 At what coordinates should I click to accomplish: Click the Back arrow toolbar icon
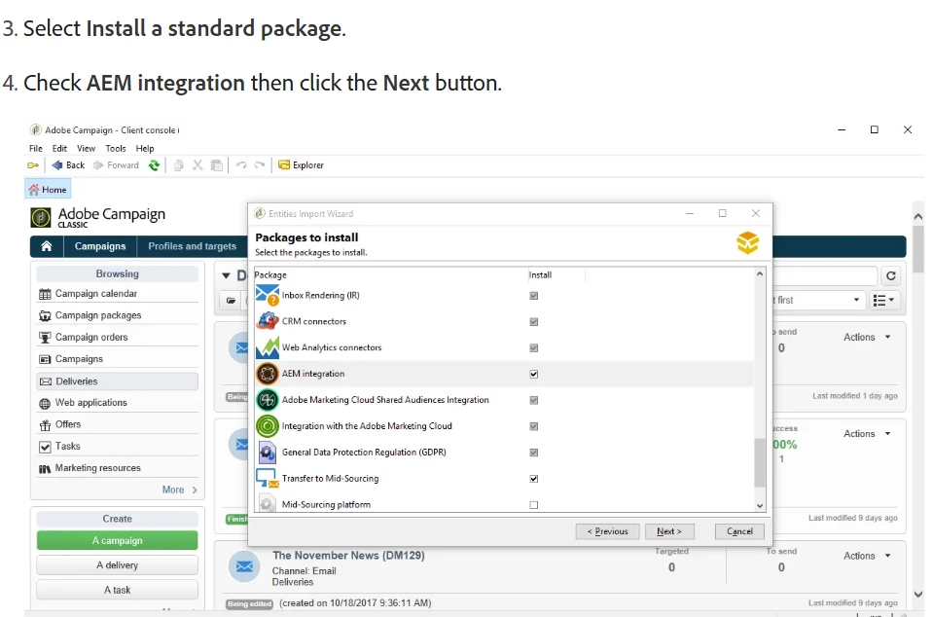[x=57, y=165]
